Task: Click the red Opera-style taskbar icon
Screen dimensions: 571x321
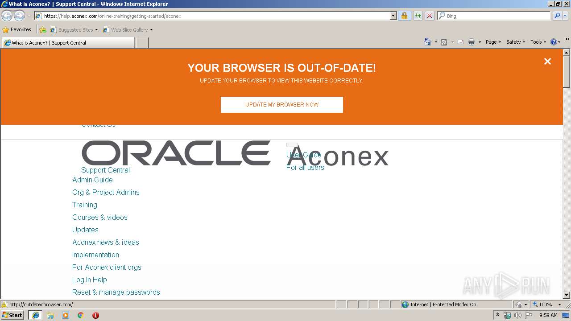Action: 95,315
